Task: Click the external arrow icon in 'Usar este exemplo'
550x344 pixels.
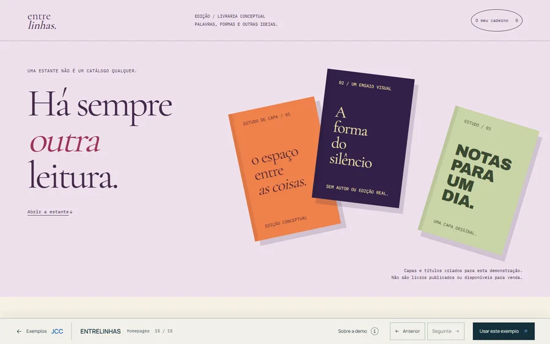Action: click(526, 331)
